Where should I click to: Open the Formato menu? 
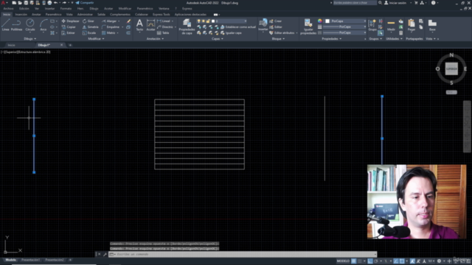point(66,9)
